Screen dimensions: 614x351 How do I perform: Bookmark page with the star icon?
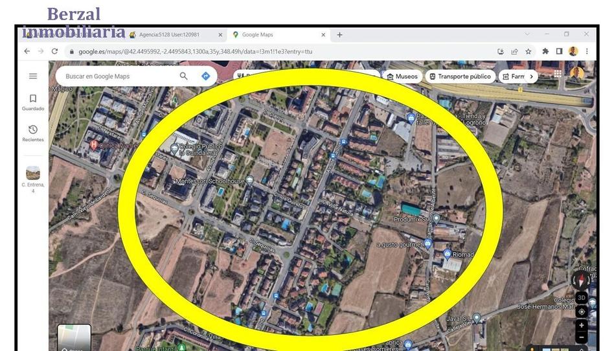pyautogui.click(x=529, y=52)
